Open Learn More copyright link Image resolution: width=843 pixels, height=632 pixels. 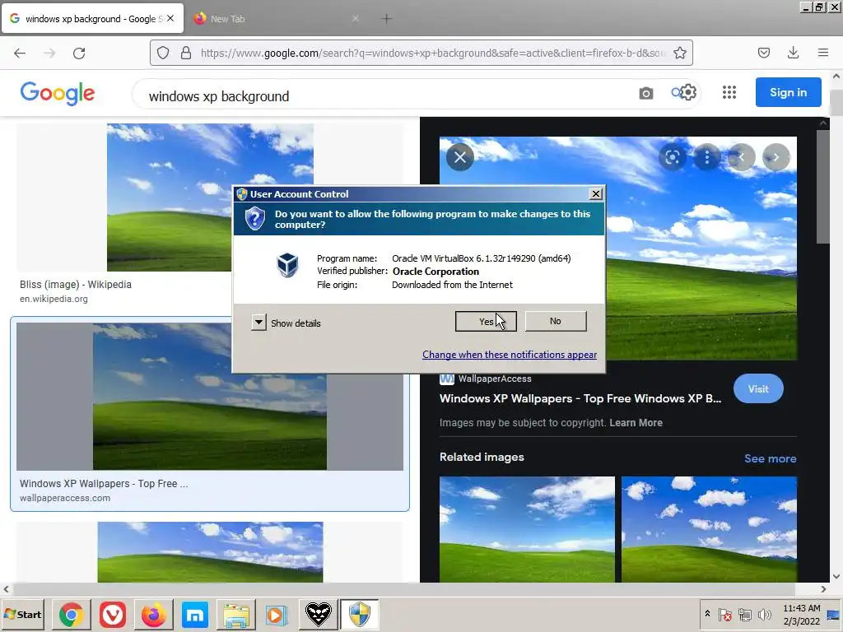click(x=636, y=423)
